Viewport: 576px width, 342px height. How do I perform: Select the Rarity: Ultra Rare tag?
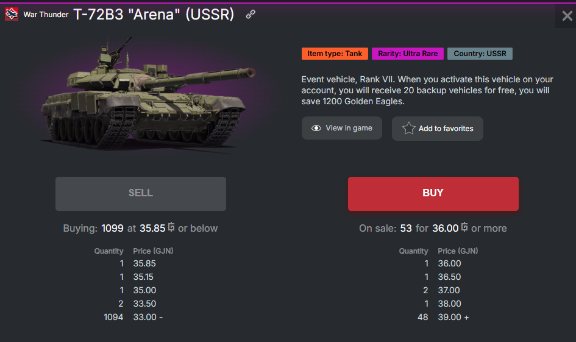pos(408,54)
